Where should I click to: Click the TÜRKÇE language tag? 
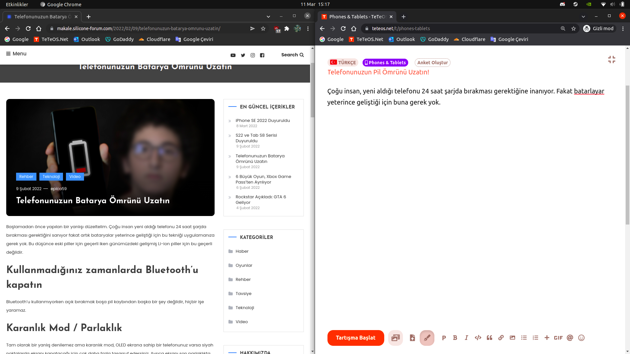click(343, 62)
